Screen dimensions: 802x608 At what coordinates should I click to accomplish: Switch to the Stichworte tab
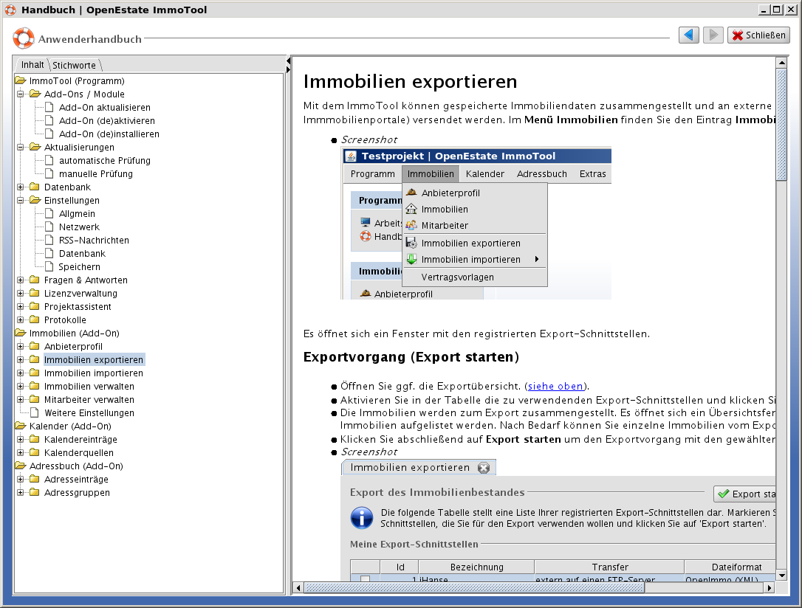pos(74,66)
